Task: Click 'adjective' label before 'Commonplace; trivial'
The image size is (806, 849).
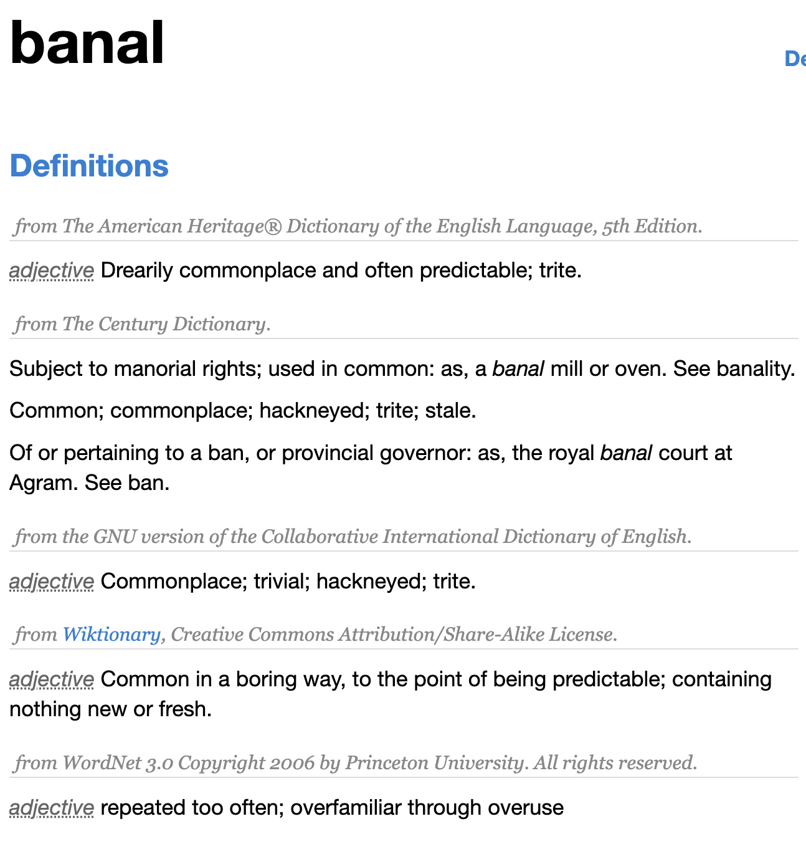Action: tap(52, 582)
